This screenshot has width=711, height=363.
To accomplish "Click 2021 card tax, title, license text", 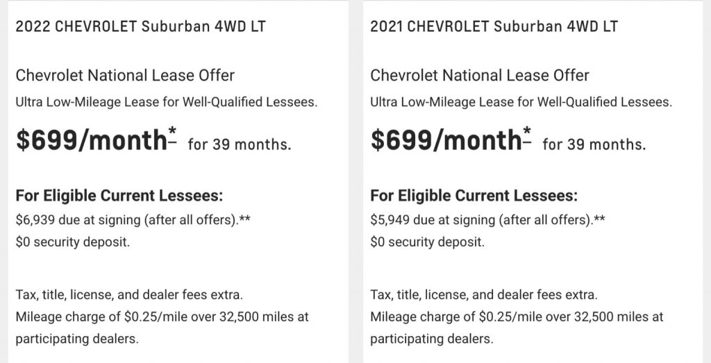I will 484,296.
